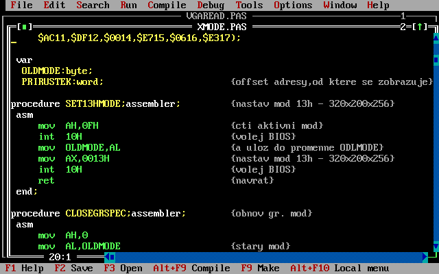Open the Debug menu

[211, 5]
